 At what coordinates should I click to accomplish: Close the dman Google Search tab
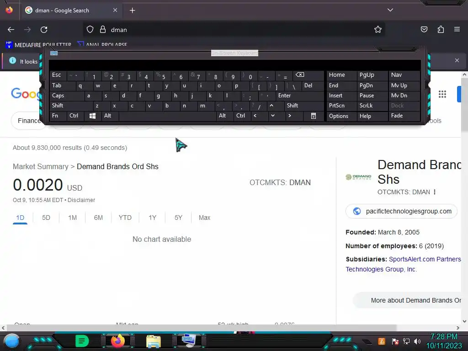pos(115,10)
